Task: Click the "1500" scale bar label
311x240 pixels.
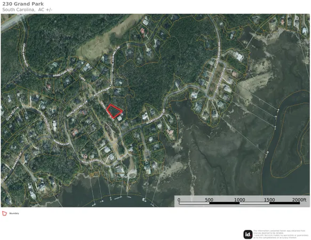Action: click(x=269, y=199)
